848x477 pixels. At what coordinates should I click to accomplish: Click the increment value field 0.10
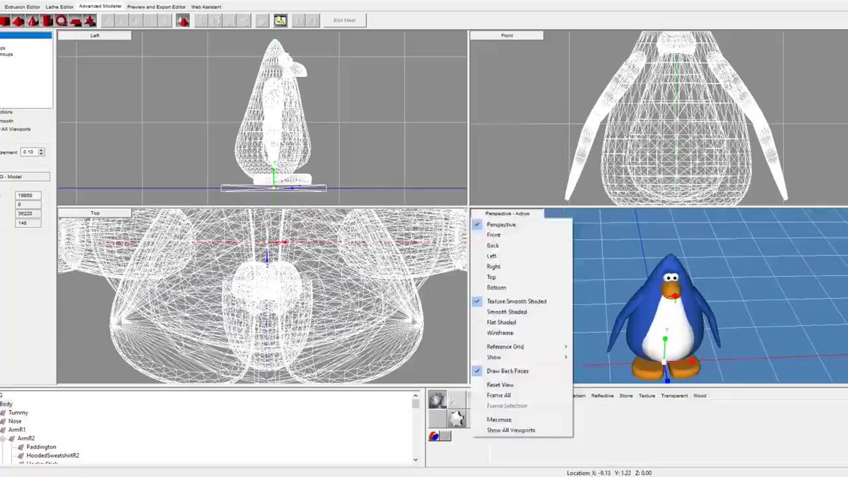tap(30, 152)
